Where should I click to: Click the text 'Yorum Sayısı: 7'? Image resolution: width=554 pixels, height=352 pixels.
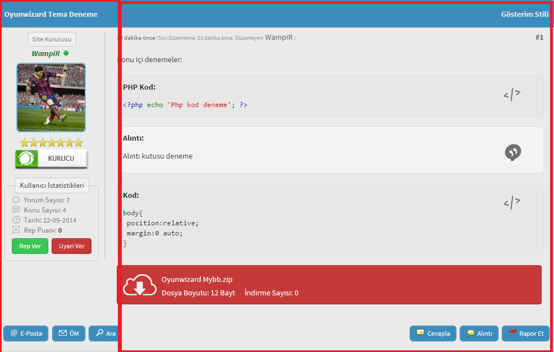(47, 200)
